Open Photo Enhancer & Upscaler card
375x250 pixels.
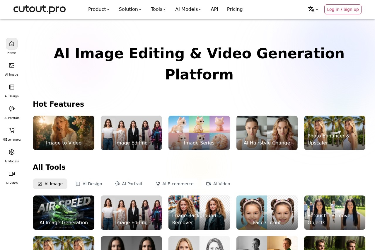click(x=335, y=133)
